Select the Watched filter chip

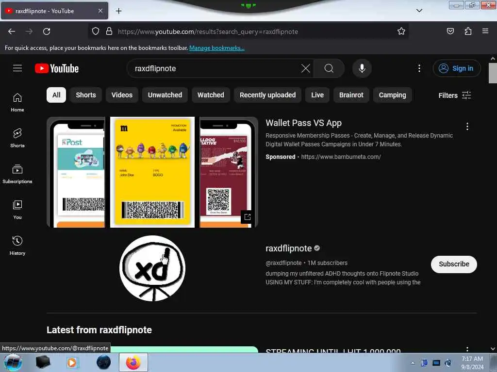tap(211, 95)
